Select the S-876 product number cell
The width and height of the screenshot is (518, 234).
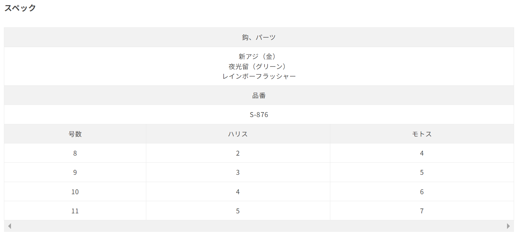click(259, 115)
